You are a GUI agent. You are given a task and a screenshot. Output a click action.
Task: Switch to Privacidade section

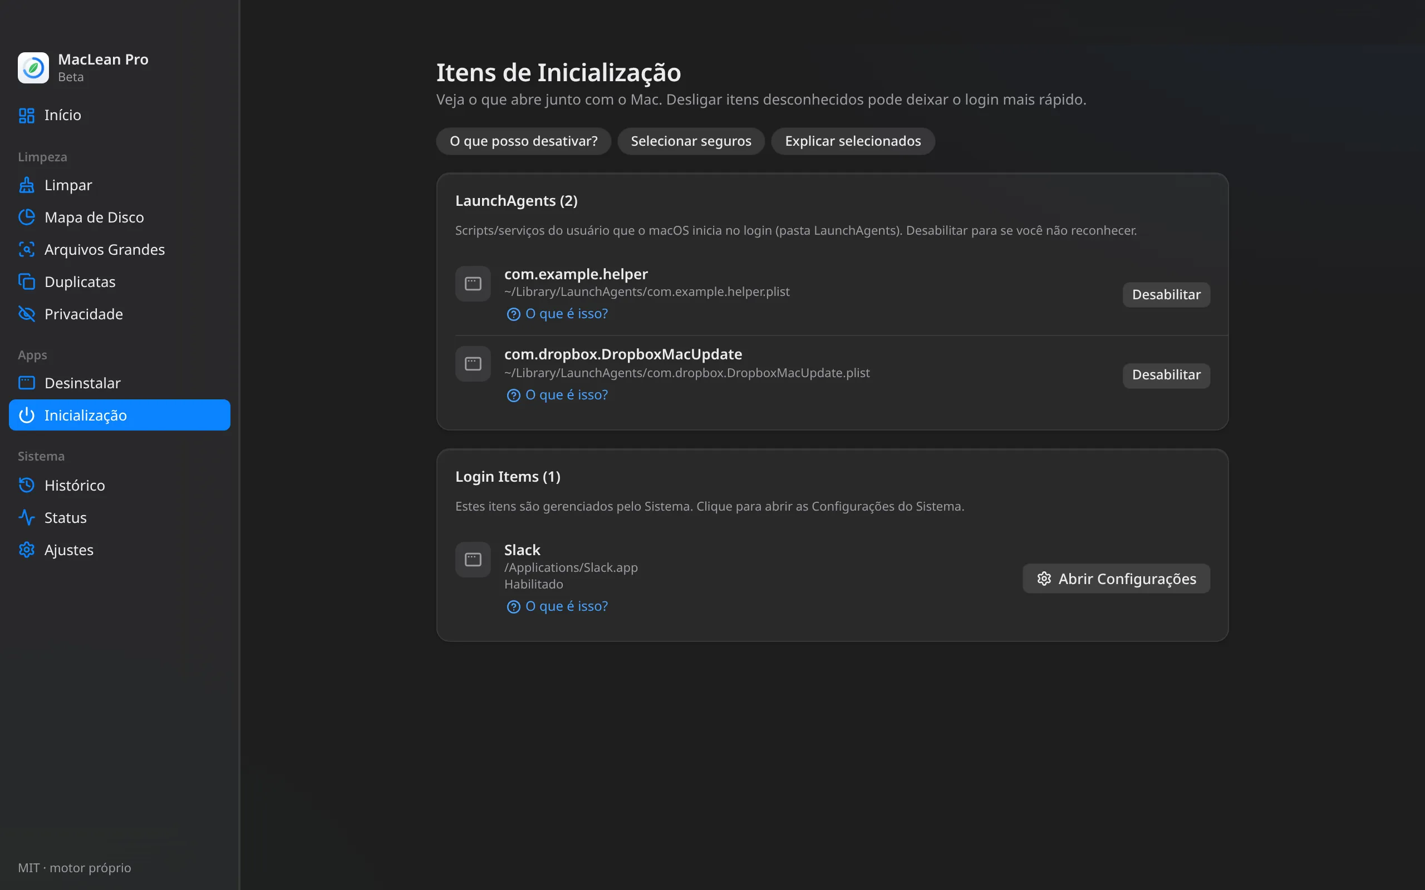(120, 314)
